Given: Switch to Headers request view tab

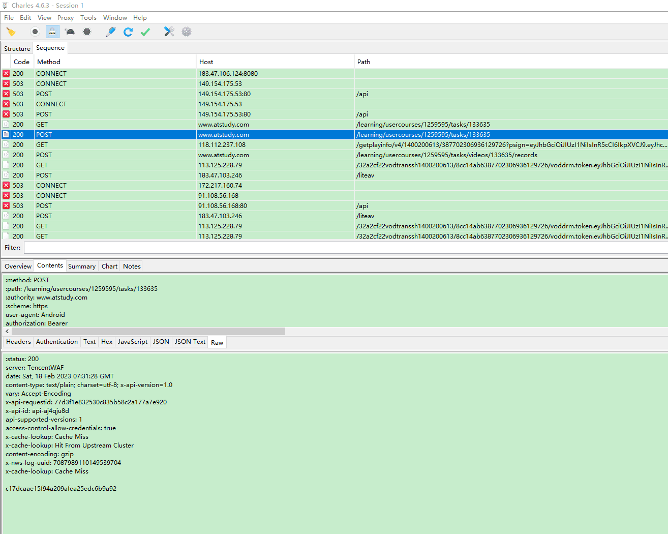Looking at the screenshot, I should point(18,342).
